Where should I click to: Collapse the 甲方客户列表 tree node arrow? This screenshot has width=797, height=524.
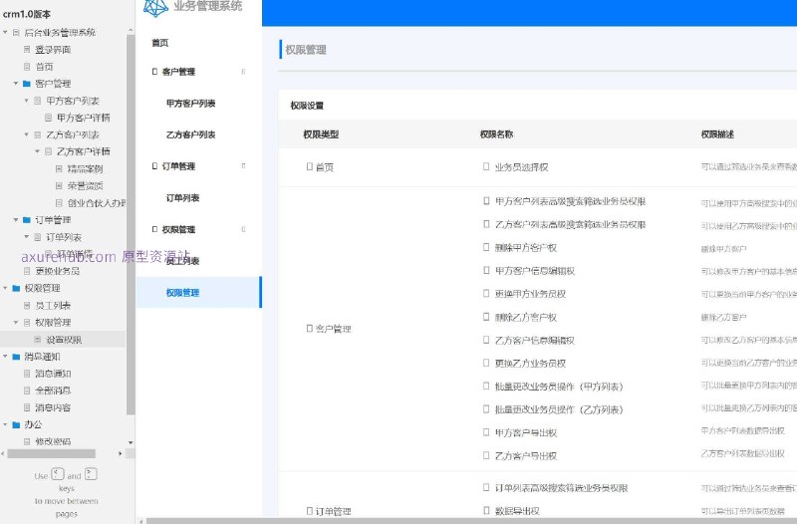coord(27,101)
